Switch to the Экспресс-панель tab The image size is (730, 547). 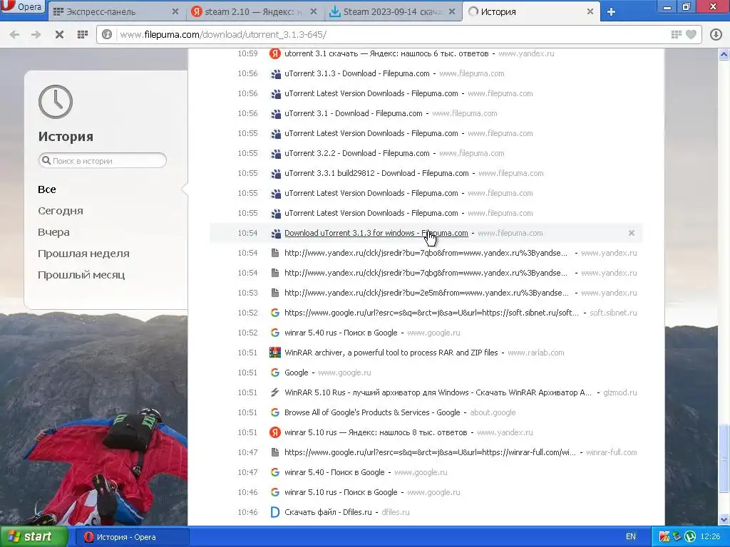click(116, 11)
